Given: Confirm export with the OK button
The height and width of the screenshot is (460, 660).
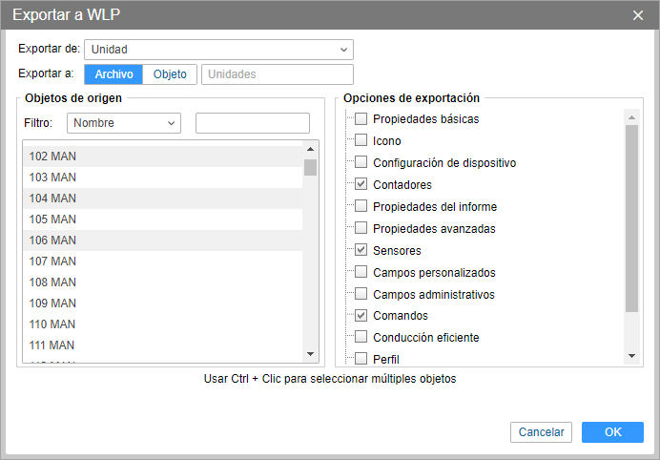Looking at the screenshot, I should 612,432.
